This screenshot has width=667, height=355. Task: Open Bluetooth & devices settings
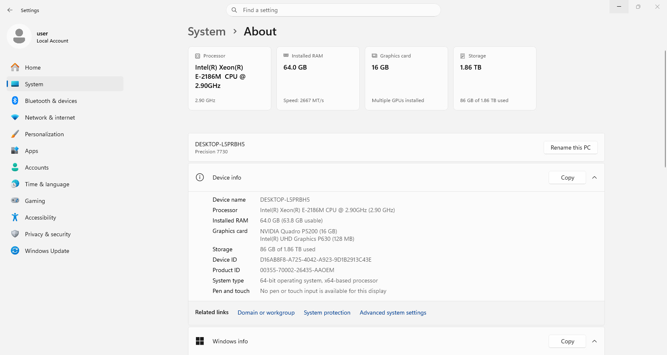65,100
